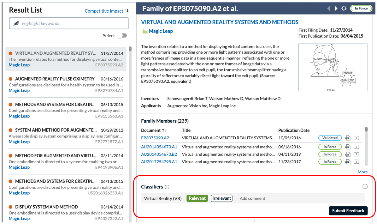Open PDF icon for EP3075090.A2 row
The height and width of the screenshot is (224, 377).
[x=348, y=138]
